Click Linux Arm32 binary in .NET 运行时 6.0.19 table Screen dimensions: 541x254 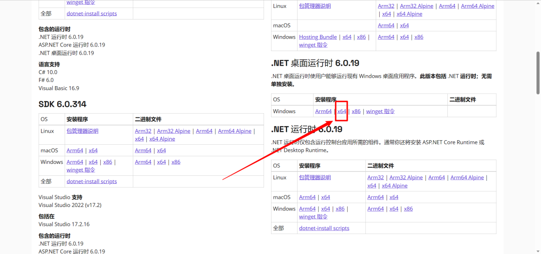pos(375,178)
